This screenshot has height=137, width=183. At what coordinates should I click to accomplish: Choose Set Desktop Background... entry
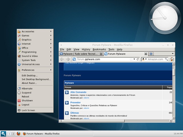[35, 79]
